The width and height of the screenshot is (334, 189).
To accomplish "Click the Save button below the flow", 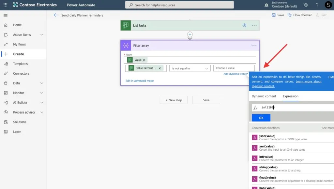I will (x=206, y=100).
